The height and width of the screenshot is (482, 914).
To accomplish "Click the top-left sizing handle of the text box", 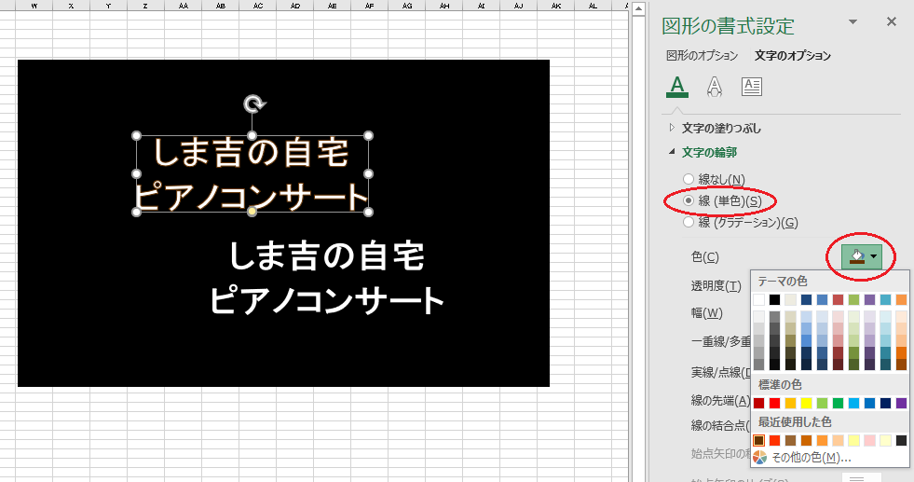I will tap(136, 136).
